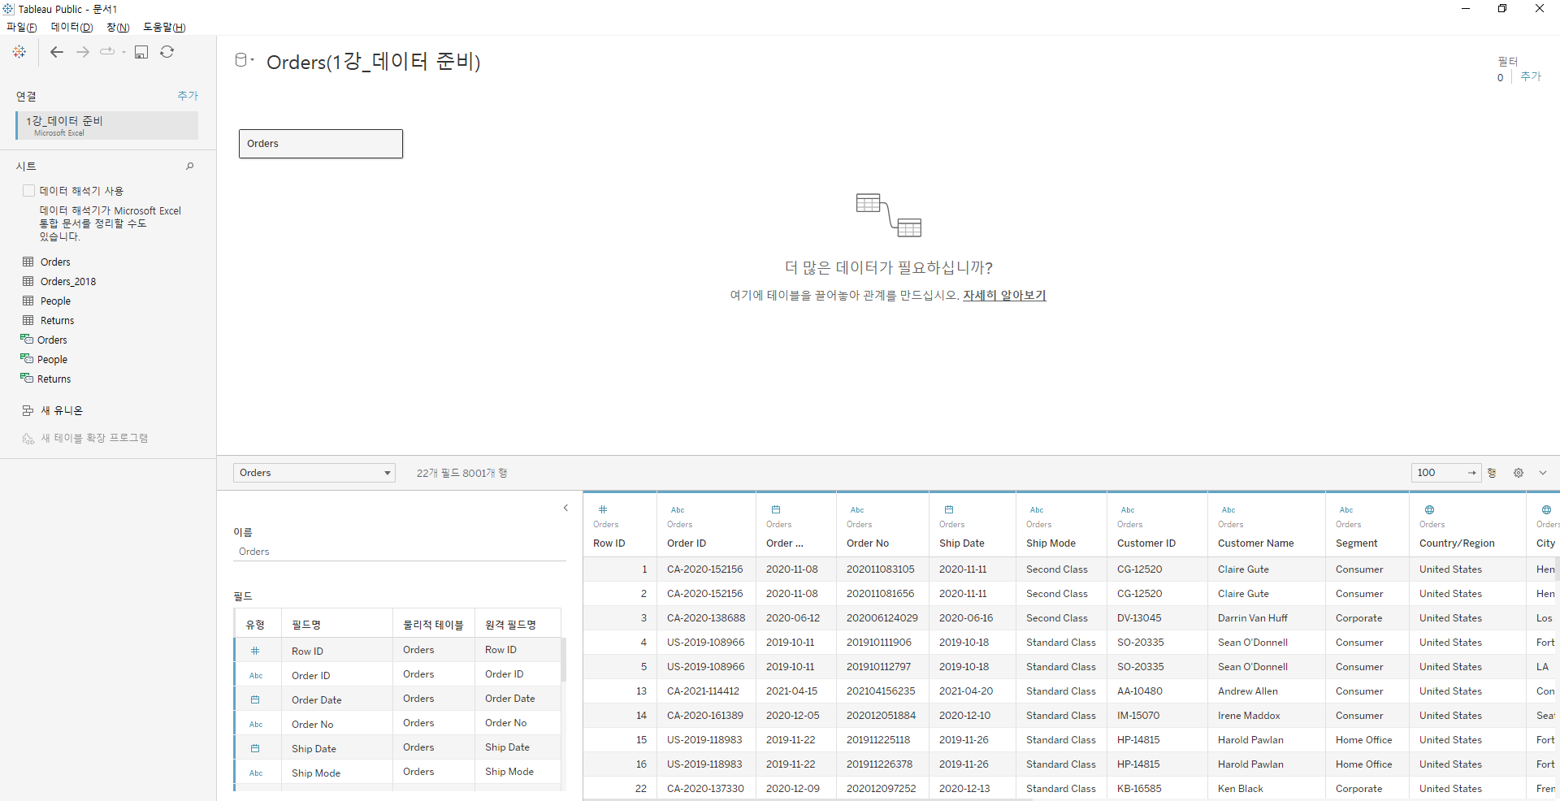Screen dimensions: 1560x801
Task: Click the Order ID column header
Action: tap(687, 543)
